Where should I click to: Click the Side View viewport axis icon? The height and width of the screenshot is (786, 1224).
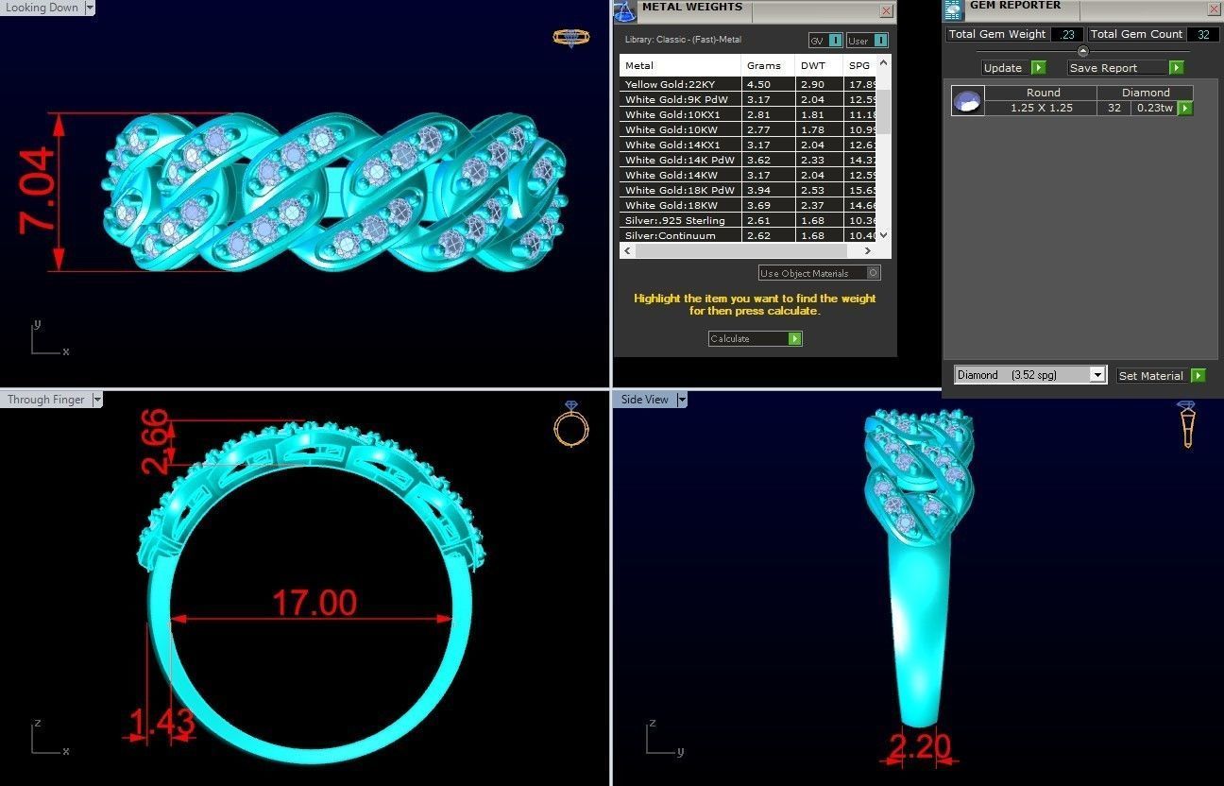coord(665,738)
